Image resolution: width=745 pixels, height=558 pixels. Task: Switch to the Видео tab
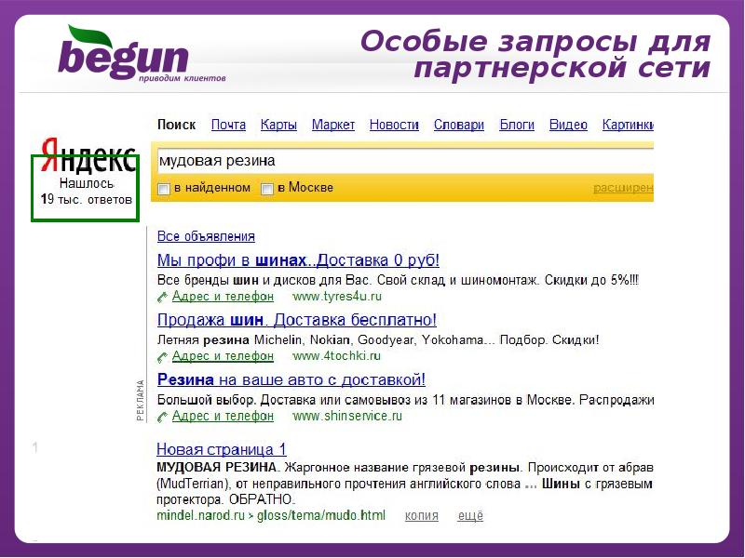coord(568,125)
